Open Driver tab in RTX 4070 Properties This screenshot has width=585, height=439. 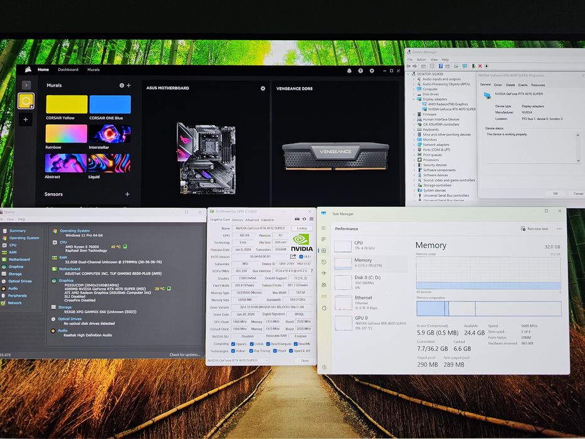pos(498,85)
